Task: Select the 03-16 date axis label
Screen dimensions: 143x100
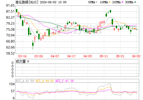Action: [x=22, y=56]
